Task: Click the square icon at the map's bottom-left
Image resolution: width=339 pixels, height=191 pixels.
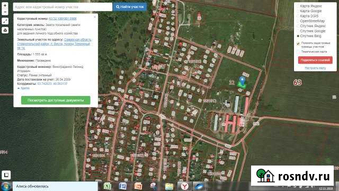Action: [x=6, y=175]
